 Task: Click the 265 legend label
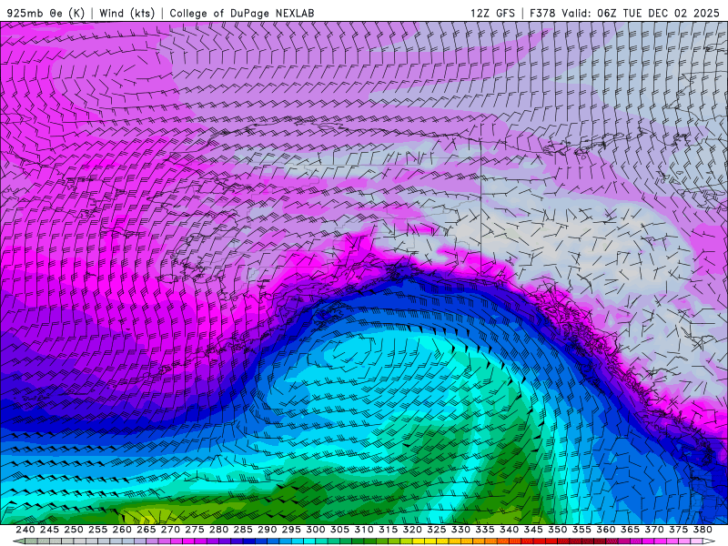pos(146,530)
